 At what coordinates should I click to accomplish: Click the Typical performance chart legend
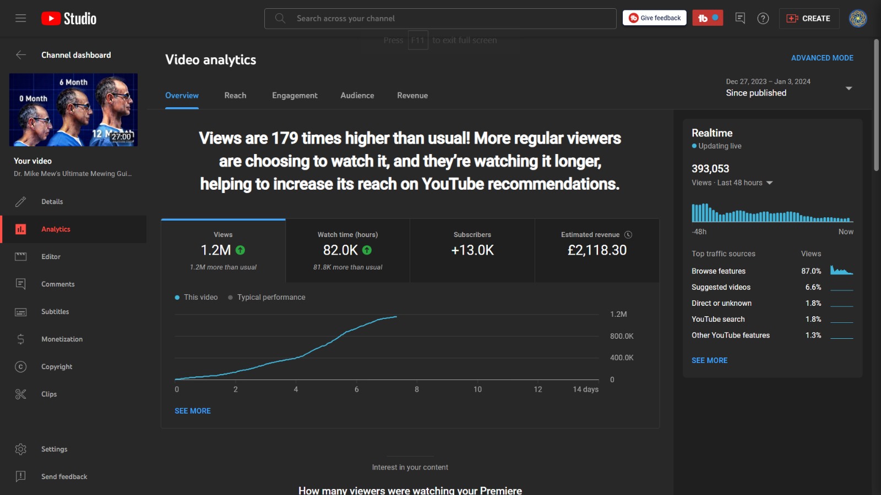coord(267,297)
